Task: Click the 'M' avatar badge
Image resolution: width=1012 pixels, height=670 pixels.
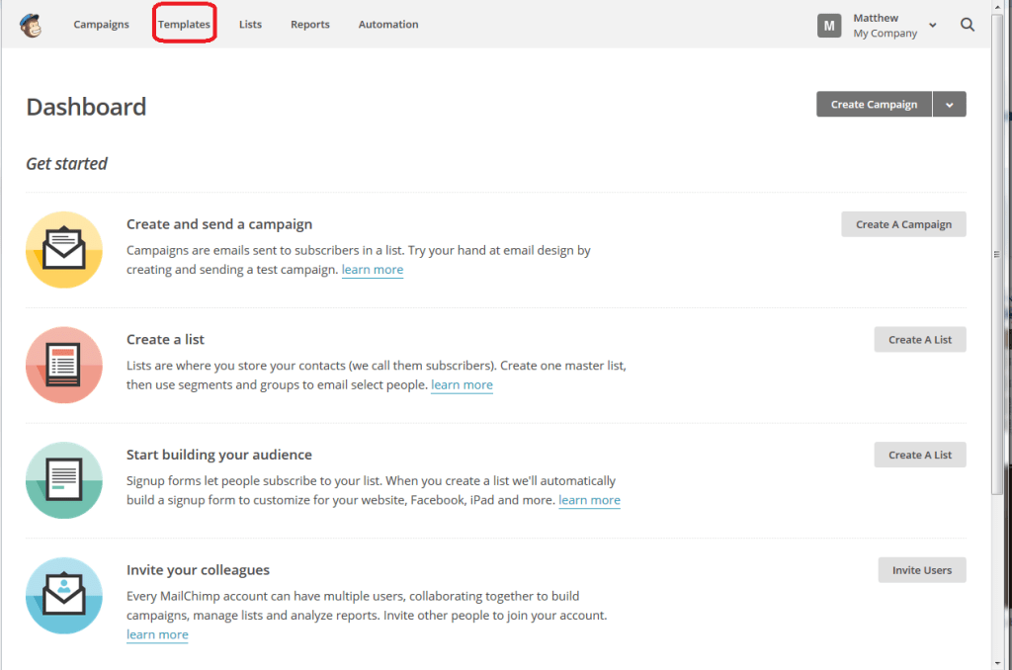Action: [829, 25]
